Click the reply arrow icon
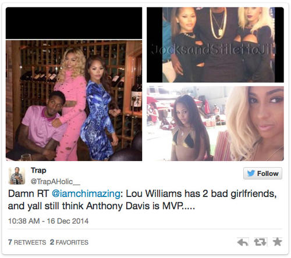 point(243,242)
